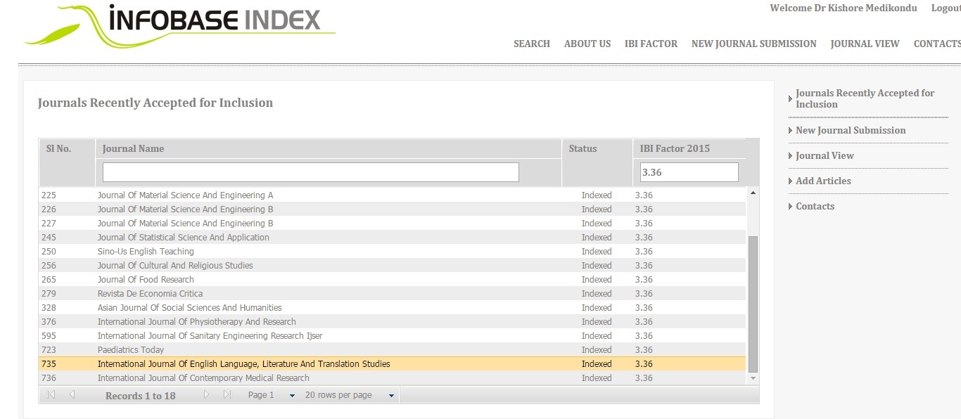Open IBI FACTOR in the top navigation
Image resolution: width=961 pixels, height=419 pixels.
[x=651, y=44]
